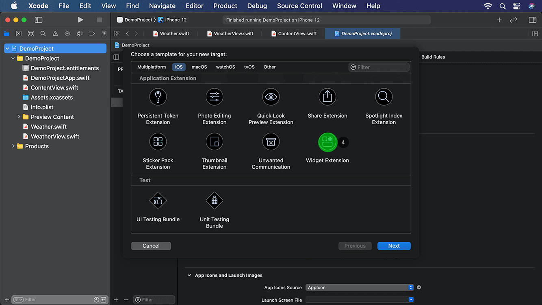This screenshot has width=542, height=305.
Task: Click the Cancel button
Action: (x=151, y=246)
